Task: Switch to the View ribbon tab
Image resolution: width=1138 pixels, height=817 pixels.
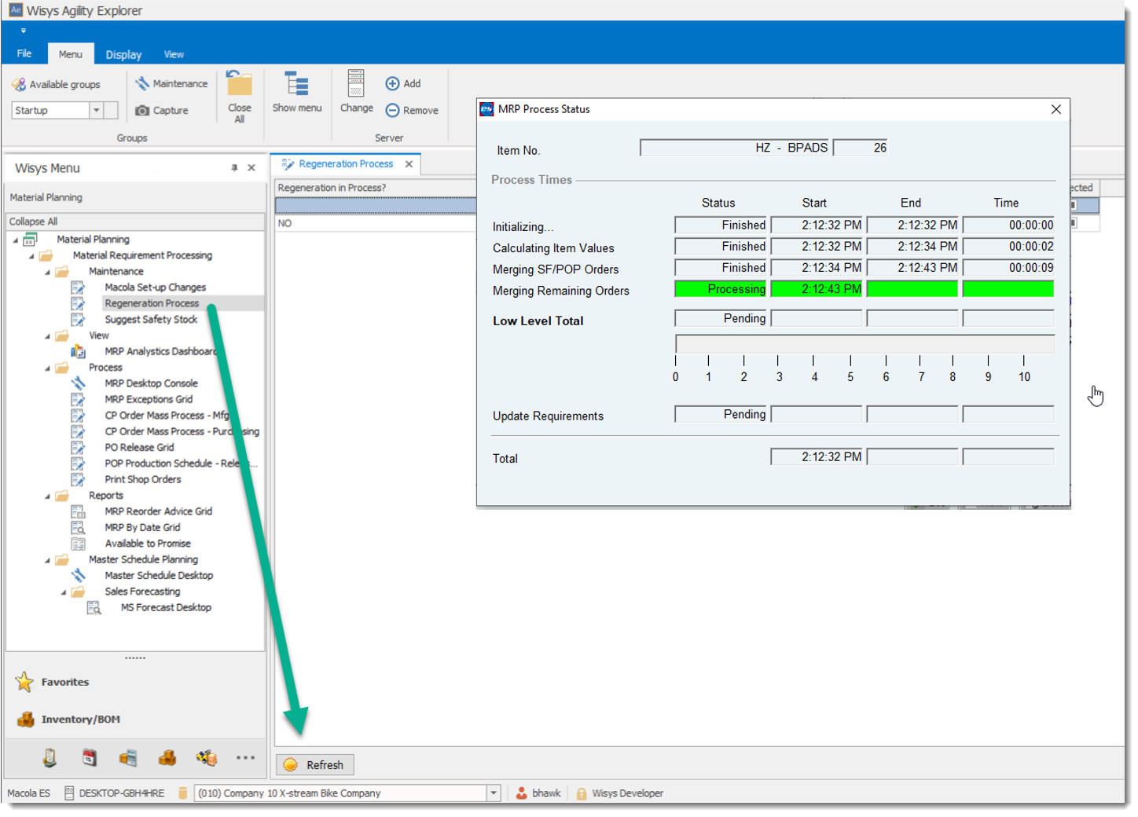Action: [x=174, y=54]
